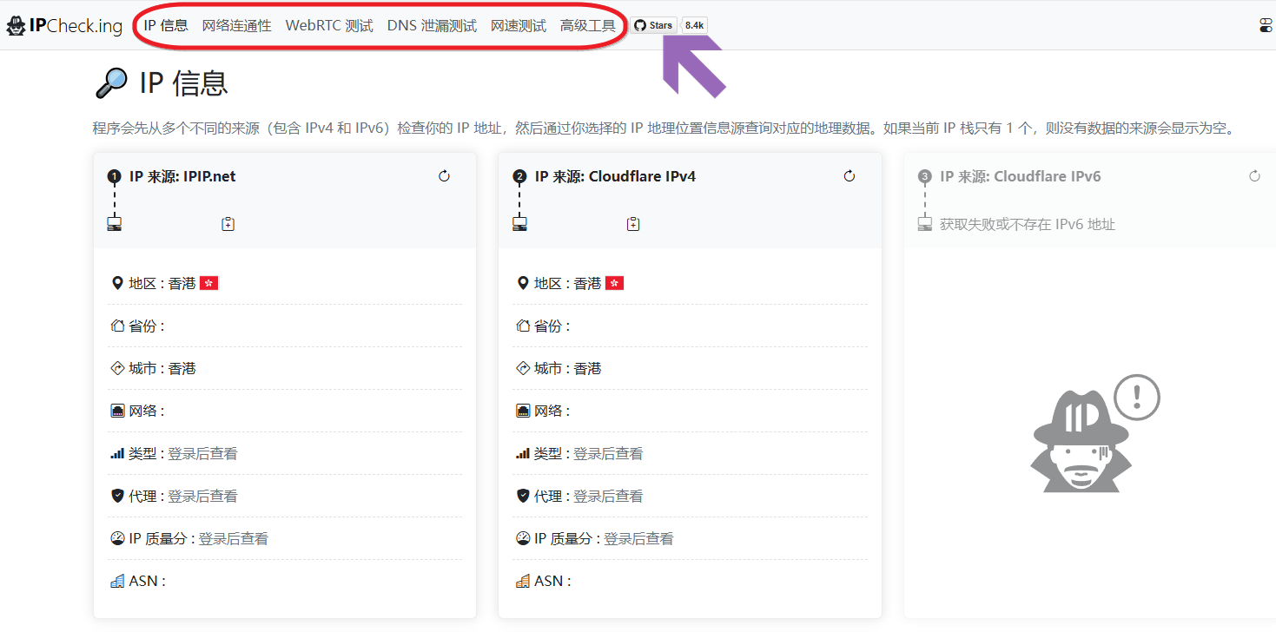Click the step 1 badge on IPIP.net card
The image size is (1276, 632).
(x=114, y=176)
